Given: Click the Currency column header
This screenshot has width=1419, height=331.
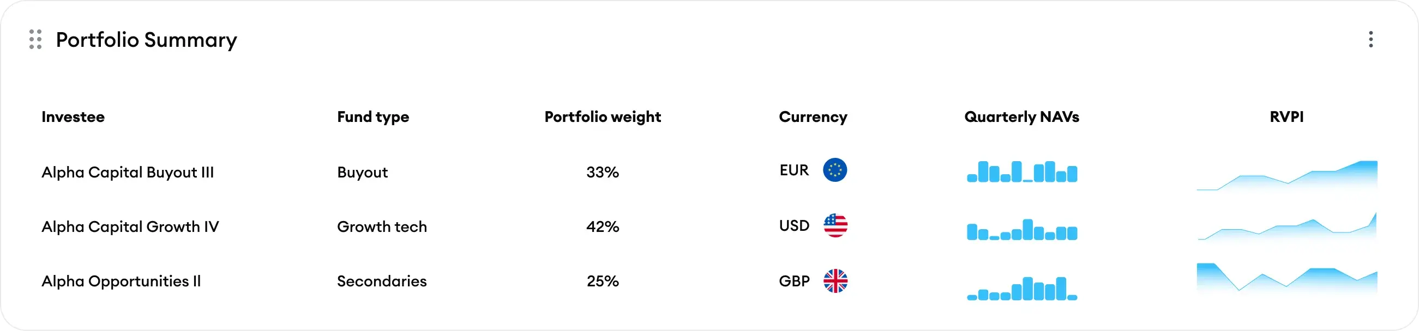Looking at the screenshot, I should (813, 117).
